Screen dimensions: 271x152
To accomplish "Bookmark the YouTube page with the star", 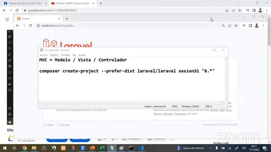I will pyautogui.click(x=240, y=10).
